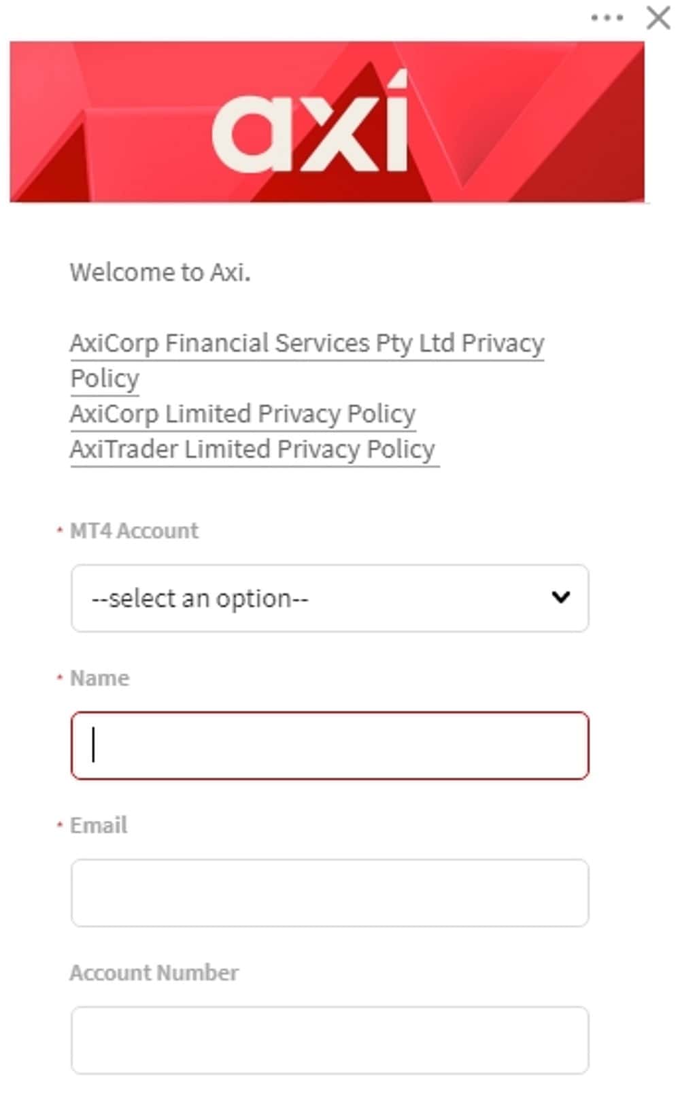Screen dimensions: 680x1118
Task: Focus the Name text field
Action: point(330,746)
